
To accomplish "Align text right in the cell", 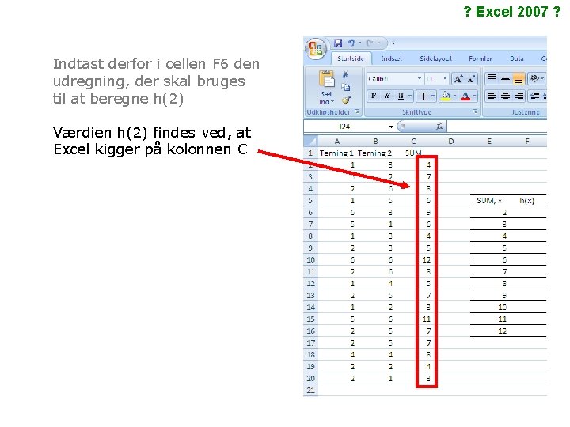I will pos(519,96).
